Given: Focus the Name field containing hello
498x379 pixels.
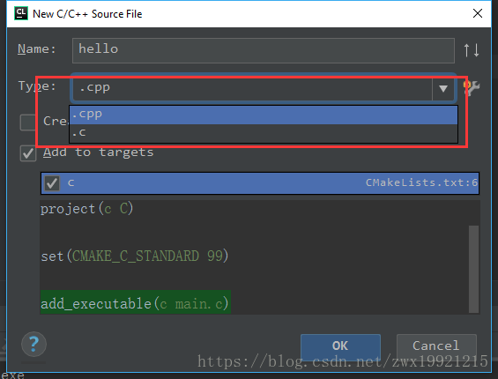Looking at the screenshot, I should [264, 50].
